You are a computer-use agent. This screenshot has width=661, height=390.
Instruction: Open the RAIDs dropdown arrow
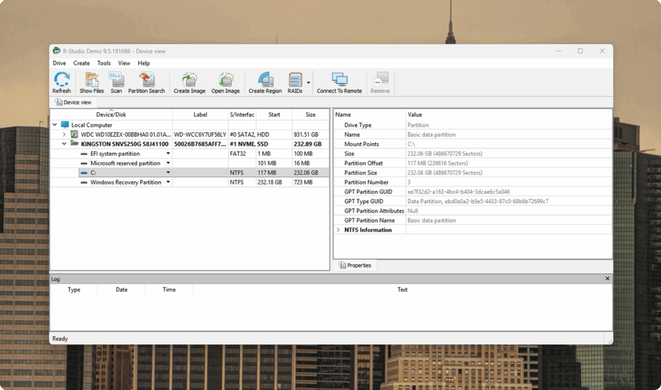pos(309,83)
